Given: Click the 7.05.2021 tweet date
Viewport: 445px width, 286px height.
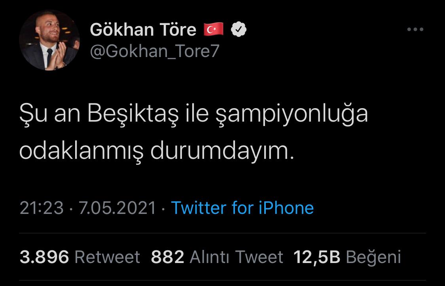Looking at the screenshot, I should 117,208.
